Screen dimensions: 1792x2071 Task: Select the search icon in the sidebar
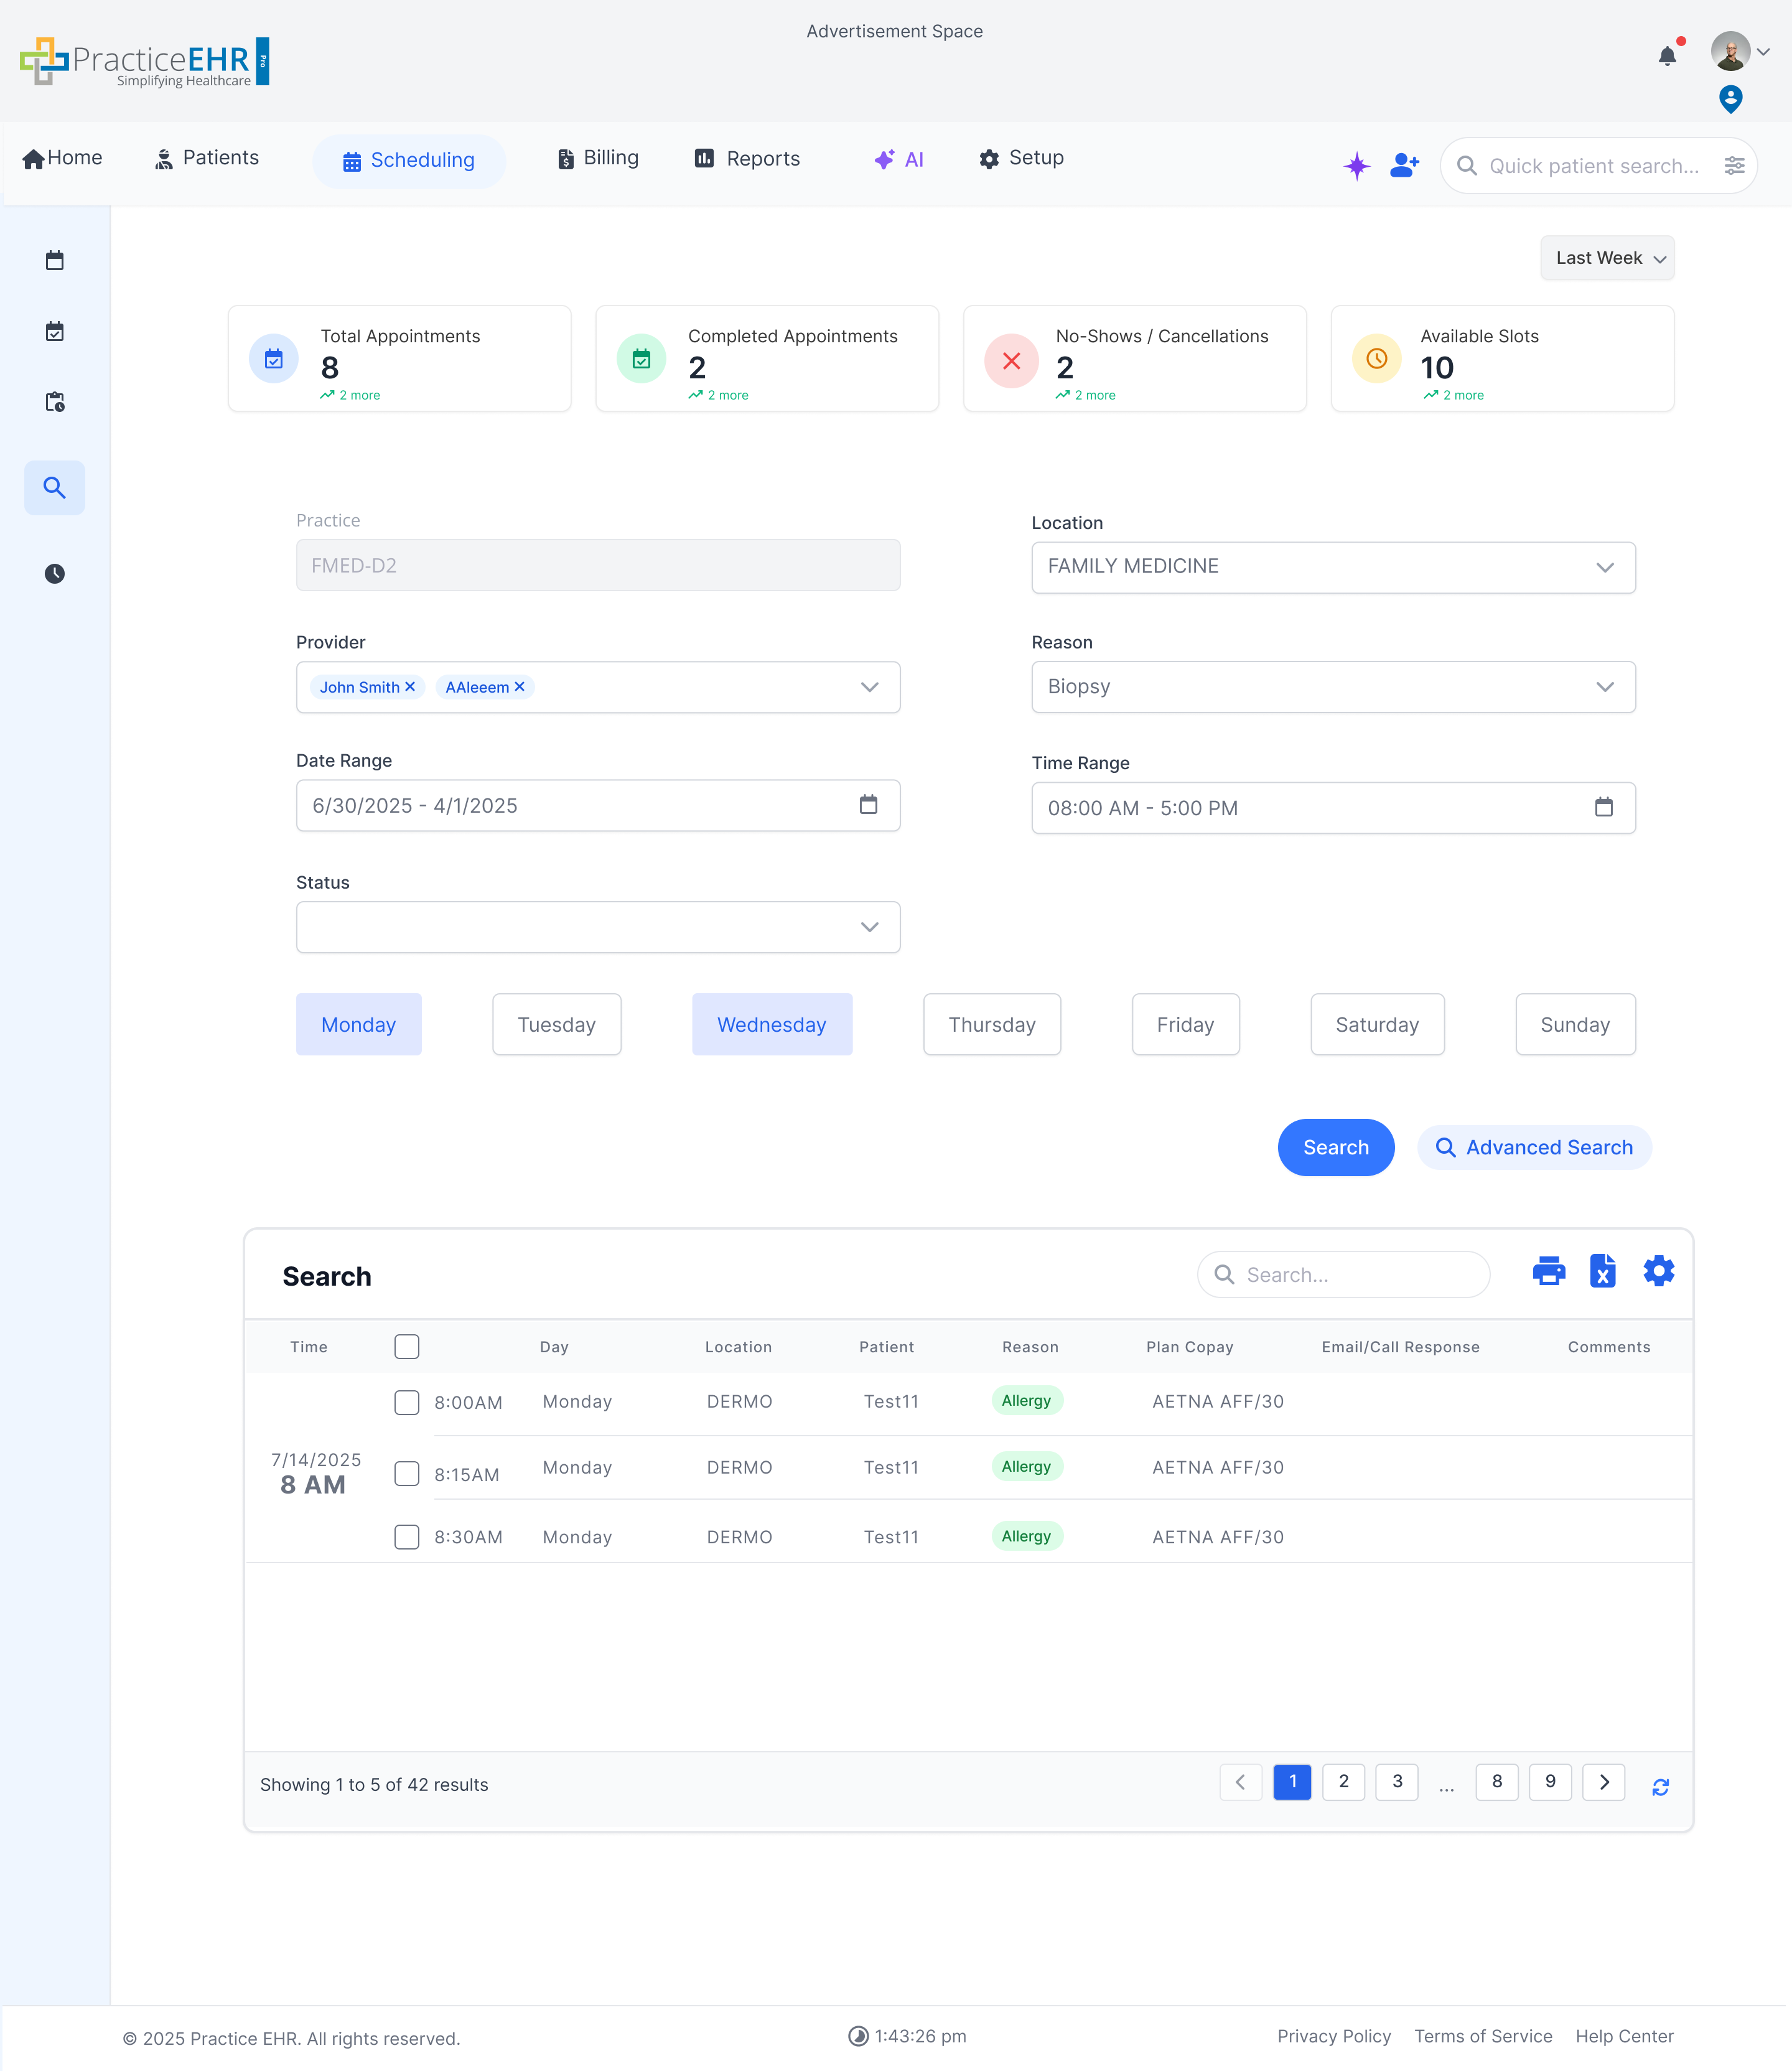(x=55, y=488)
